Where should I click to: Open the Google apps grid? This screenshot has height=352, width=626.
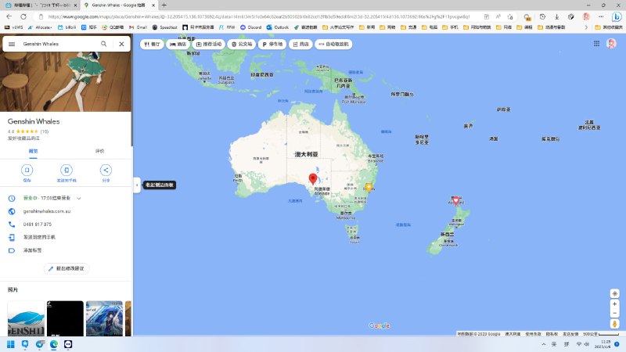click(596, 44)
